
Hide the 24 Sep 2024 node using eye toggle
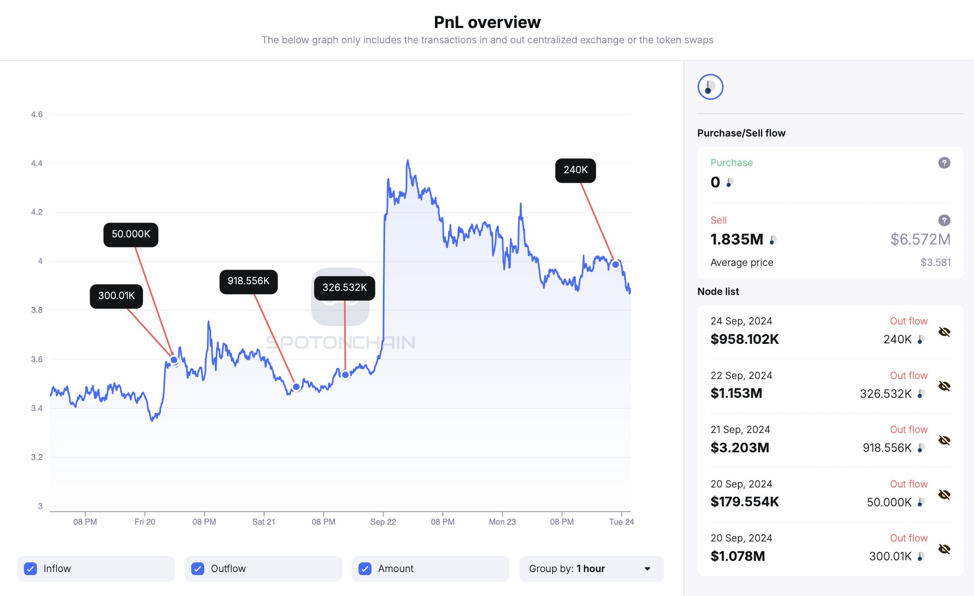pyautogui.click(x=945, y=331)
